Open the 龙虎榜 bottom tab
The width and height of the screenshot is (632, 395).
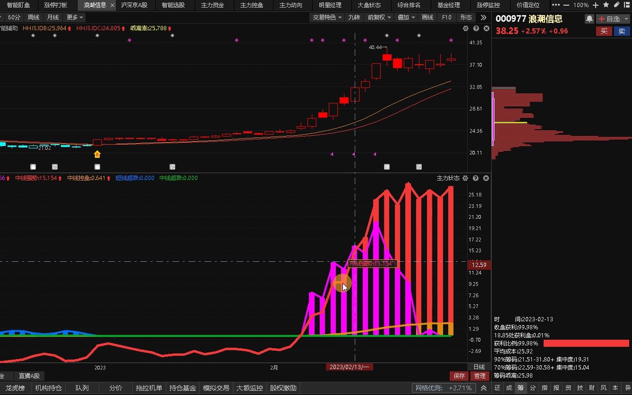click(15, 388)
